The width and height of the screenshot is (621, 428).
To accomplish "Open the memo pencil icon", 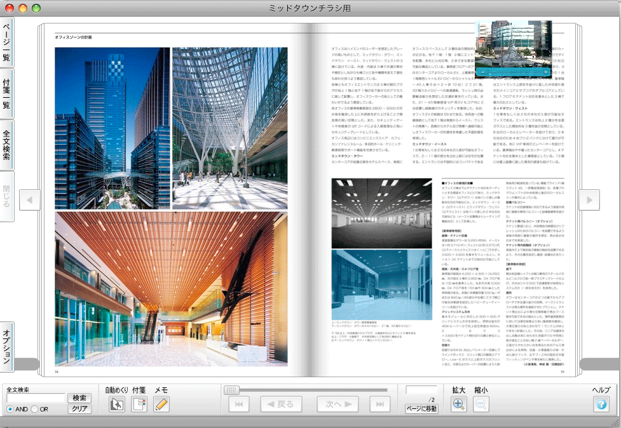I will (161, 405).
